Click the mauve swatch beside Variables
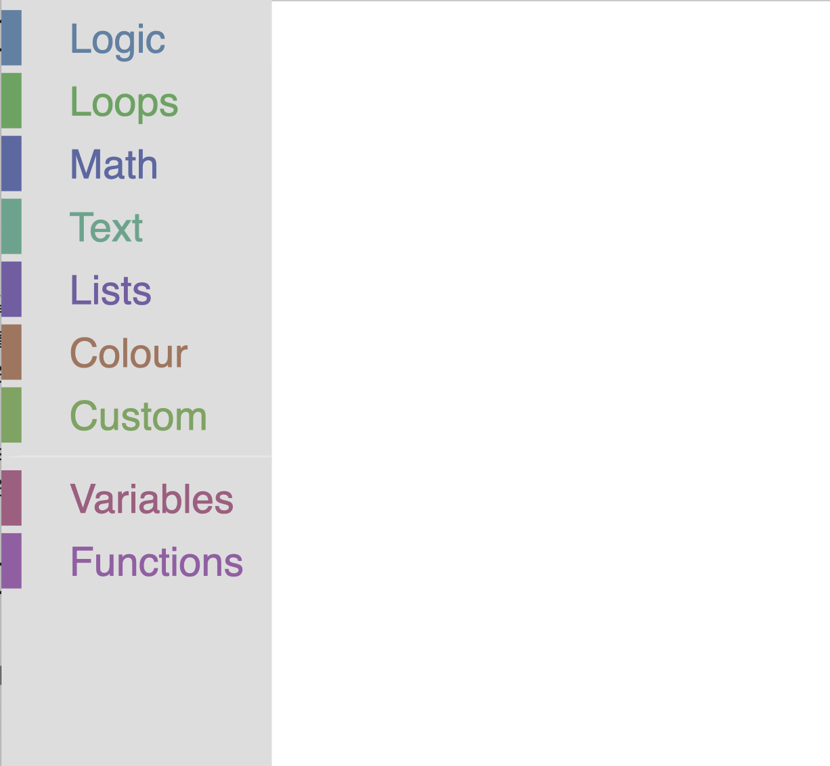Viewport: 830px width, 766px height. tap(12, 498)
